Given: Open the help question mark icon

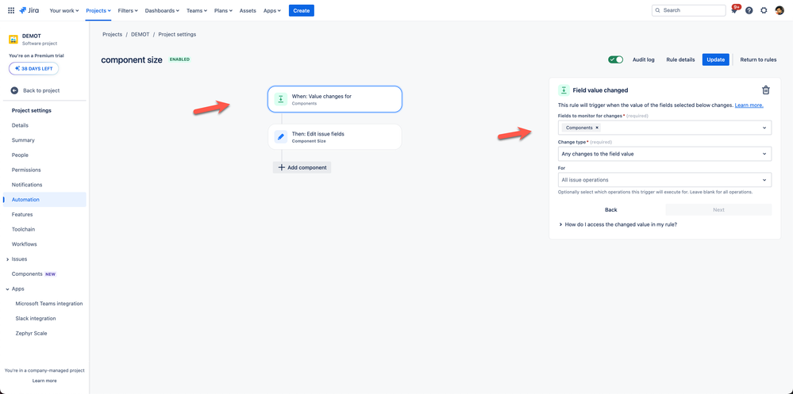Looking at the screenshot, I should (x=749, y=10).
